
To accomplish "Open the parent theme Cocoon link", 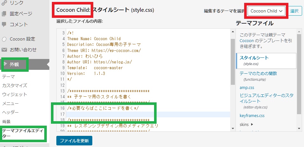I will coord(247,41).
